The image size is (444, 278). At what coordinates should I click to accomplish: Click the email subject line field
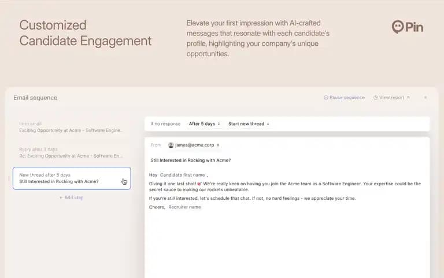pos(191,160)
